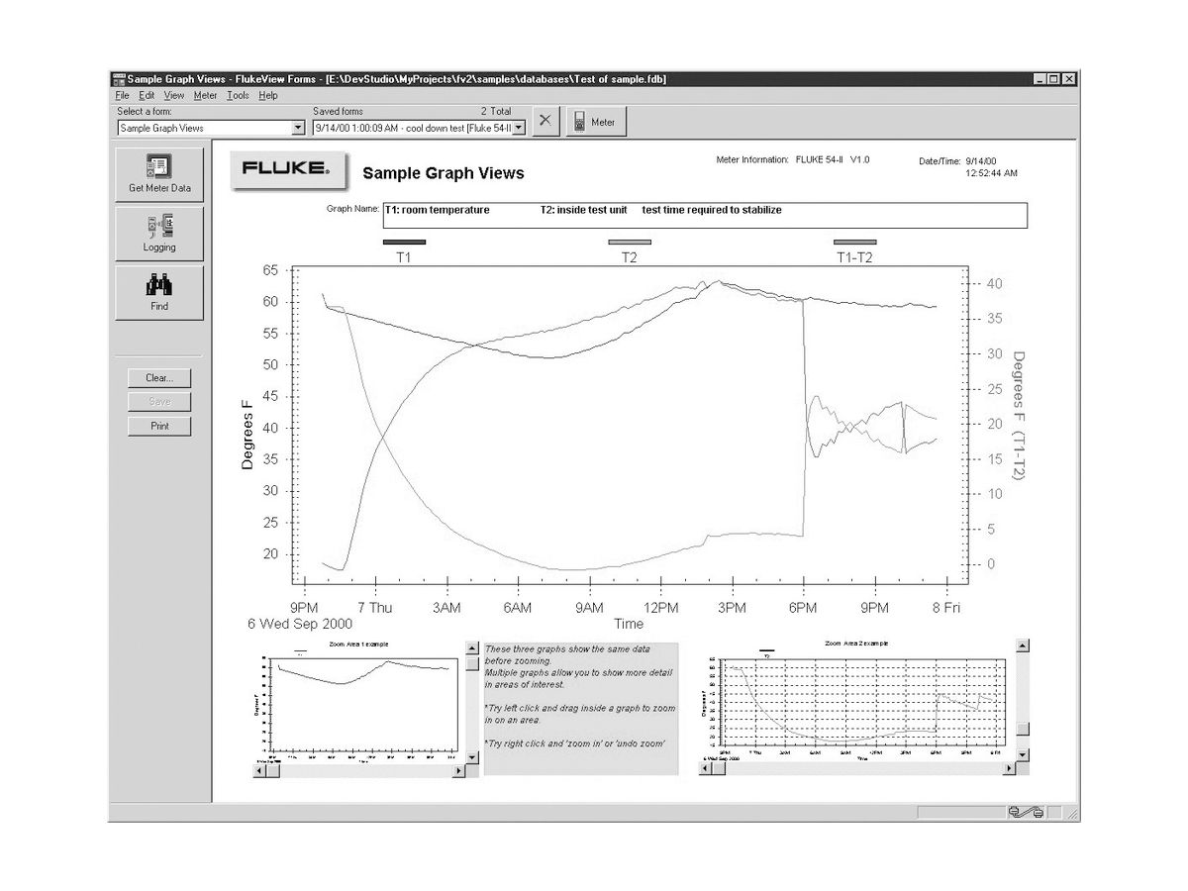Click left arrow of Zoom Area 2 horizontal scrollbar
Image resolution: width=1188 pixels, height=891 pixels.
[x=707, y=768]
